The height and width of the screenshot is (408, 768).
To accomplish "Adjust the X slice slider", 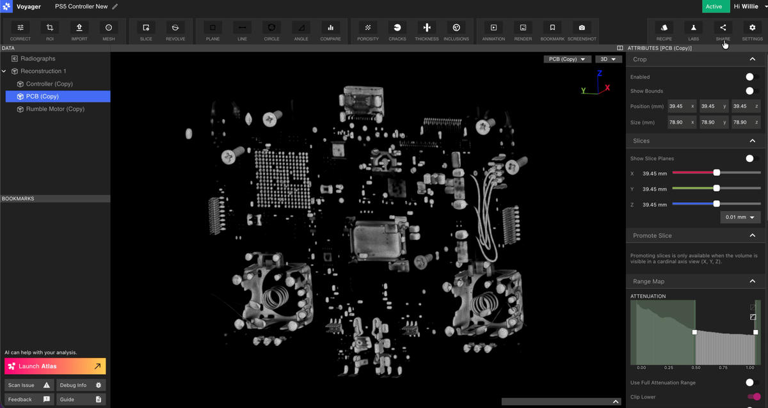I will (716, 173).
